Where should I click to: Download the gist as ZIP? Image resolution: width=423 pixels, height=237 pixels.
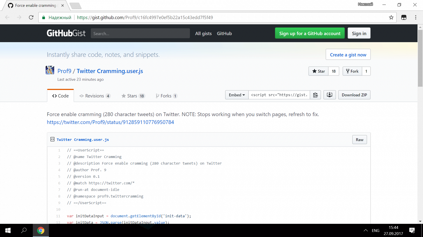click(354, 95)
